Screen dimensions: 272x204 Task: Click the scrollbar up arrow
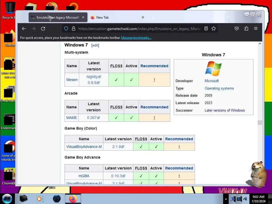pyautogui.click(x=260, y=44)
